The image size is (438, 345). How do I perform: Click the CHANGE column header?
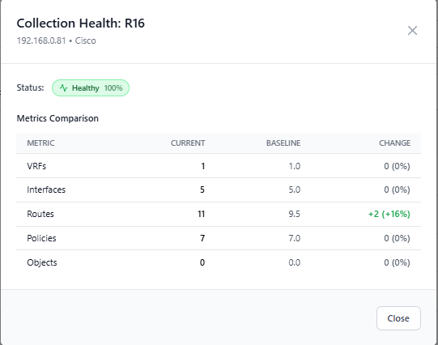[395, 143]
